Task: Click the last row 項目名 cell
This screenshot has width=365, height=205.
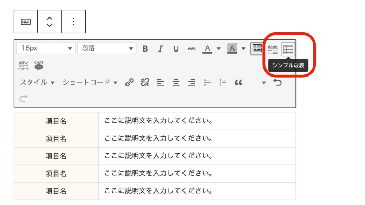Action: tap(56, 191)
